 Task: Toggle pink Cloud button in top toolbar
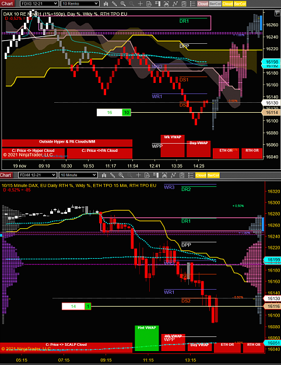pyautogui.click(x=203, y=4)
